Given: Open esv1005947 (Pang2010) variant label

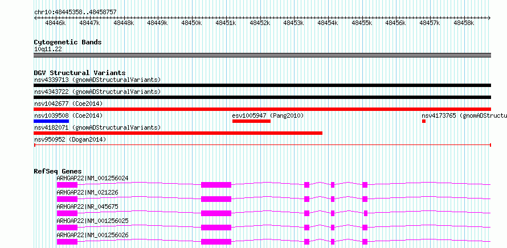Looking at the screenshot, I should (268, 115).
